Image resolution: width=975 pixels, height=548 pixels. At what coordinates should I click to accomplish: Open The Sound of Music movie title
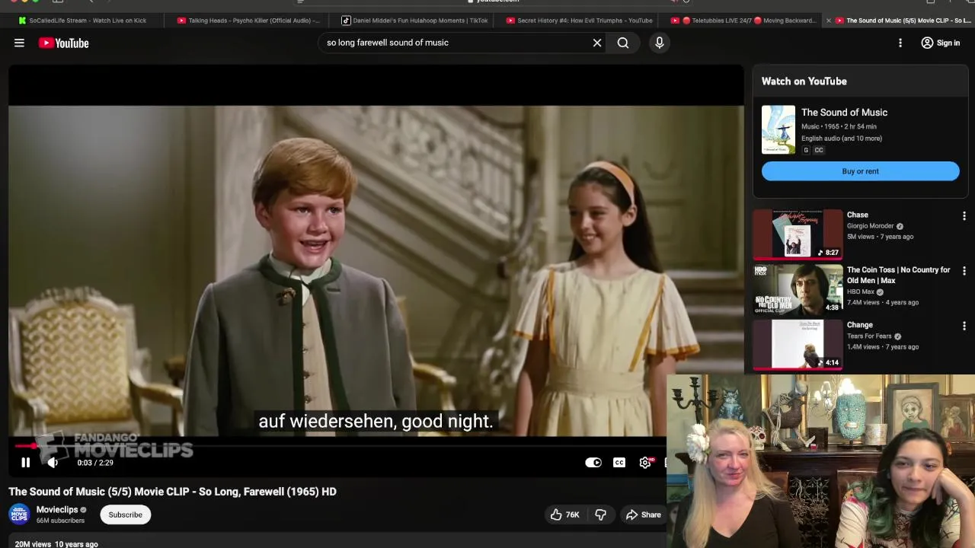click(844, 113)
